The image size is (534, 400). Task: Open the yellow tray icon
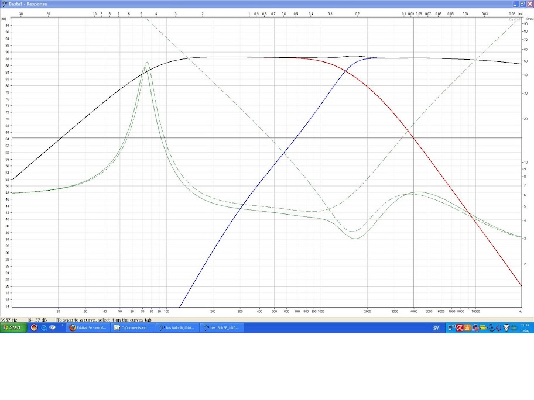point(483,327)
